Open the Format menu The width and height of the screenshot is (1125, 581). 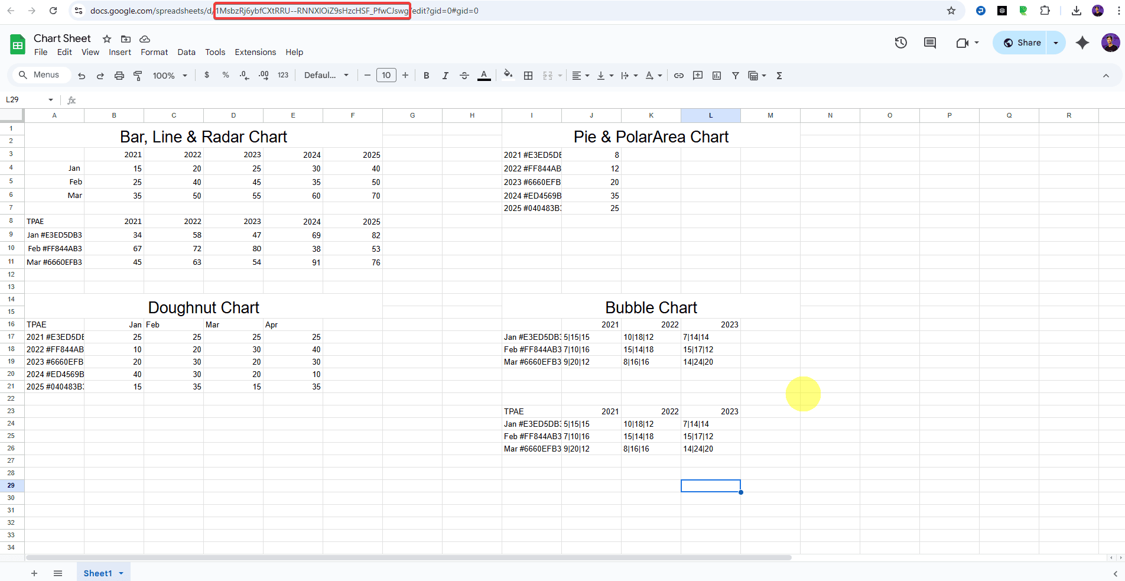pos(154,52)
